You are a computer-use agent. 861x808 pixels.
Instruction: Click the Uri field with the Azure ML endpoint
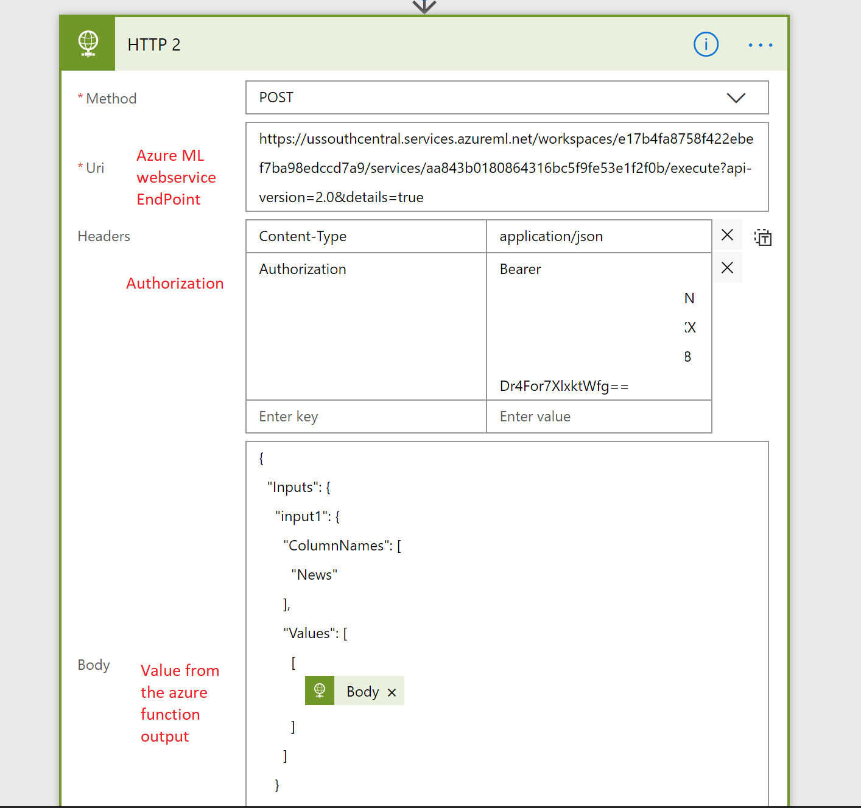pos(507,167)
